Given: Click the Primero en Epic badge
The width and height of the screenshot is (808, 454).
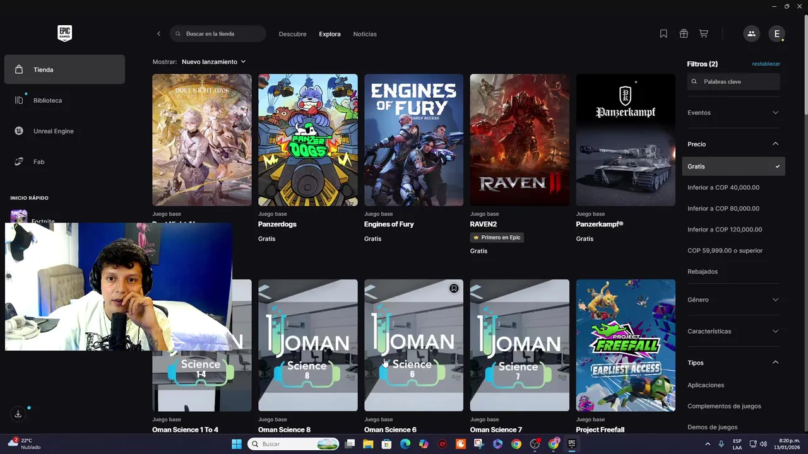Looking at the screenshot, I should pyautogui.click(x=497, y=237).
